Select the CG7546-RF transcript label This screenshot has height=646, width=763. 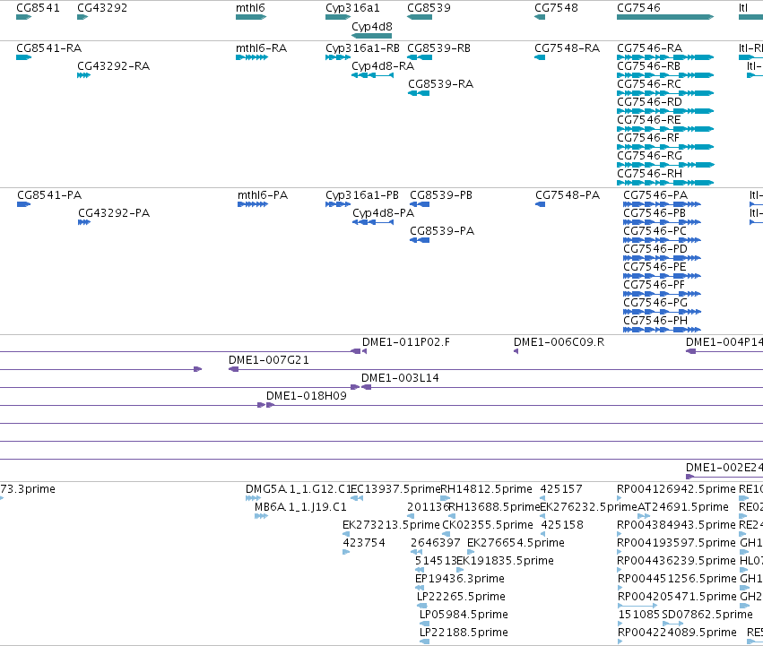click(648, 138)
